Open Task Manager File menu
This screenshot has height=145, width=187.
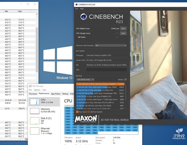click(x=30, y=90)
